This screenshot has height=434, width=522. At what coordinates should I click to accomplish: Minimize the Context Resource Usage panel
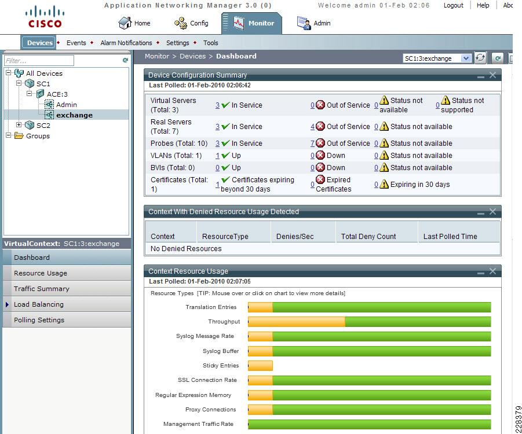coord(480,272)
